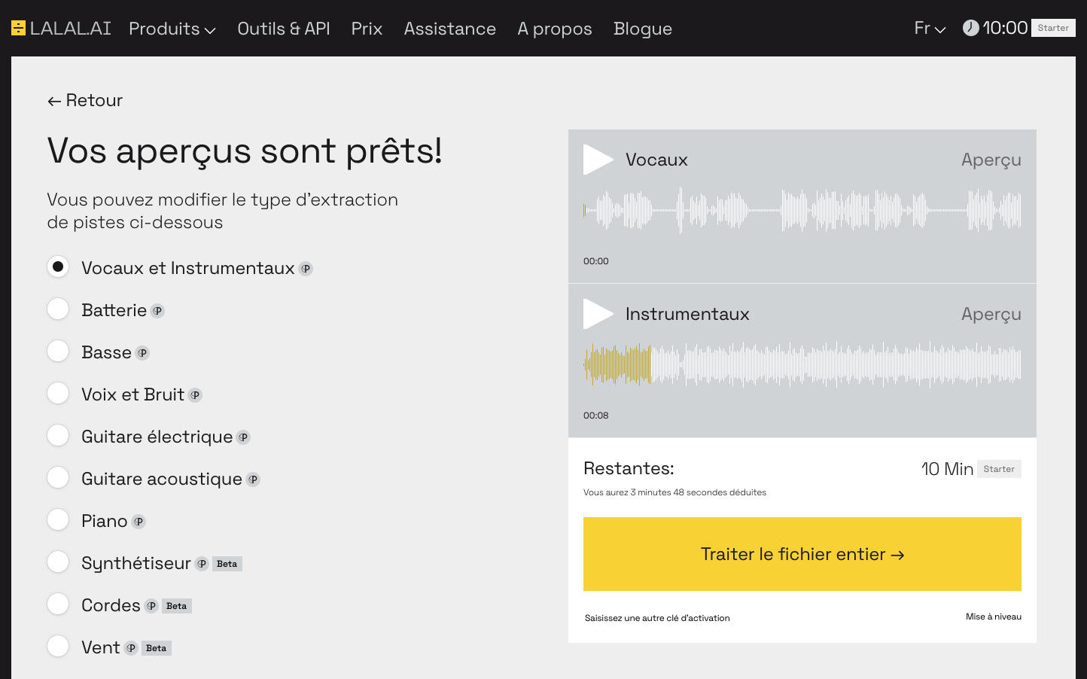Screen dimensions: 1087x679
Task: Go to the Prix page
Action: (x=367, y=29)
